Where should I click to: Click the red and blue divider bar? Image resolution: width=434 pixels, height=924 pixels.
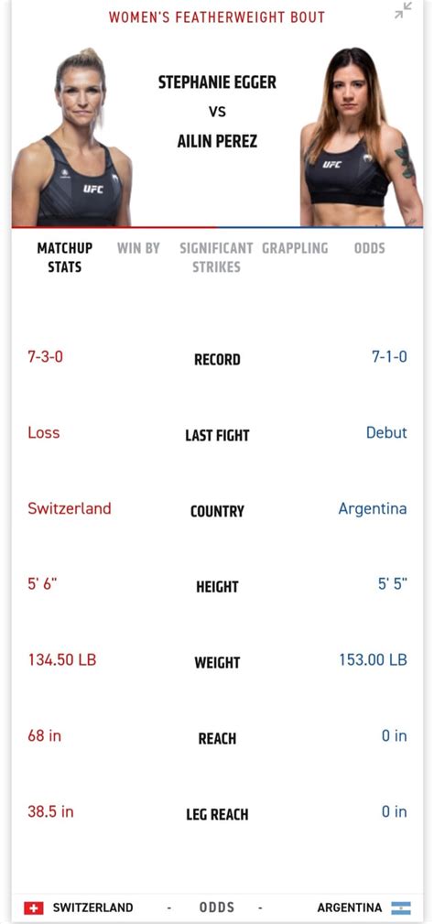tap(217, 227)
